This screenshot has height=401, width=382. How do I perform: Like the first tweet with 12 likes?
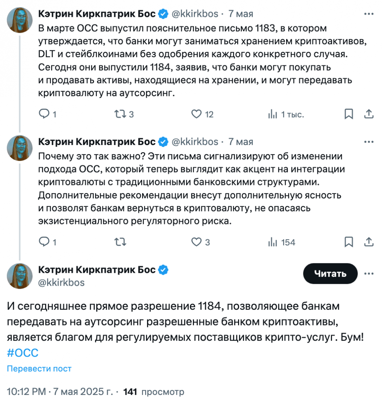coord(202,114)
